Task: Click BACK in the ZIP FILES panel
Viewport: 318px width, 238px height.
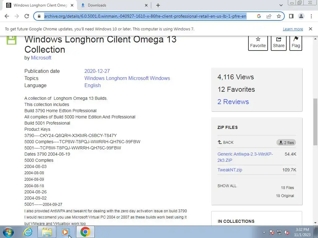Action: click(x=225, y=142)
